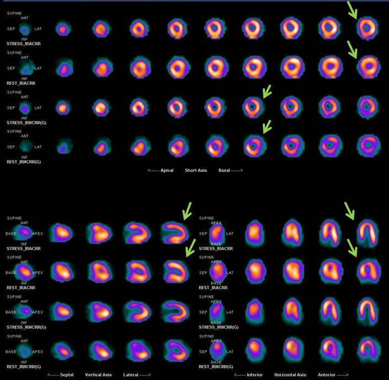Open the most basal short-axis REST_IRNCRR(G) slice

pos(369,146)
